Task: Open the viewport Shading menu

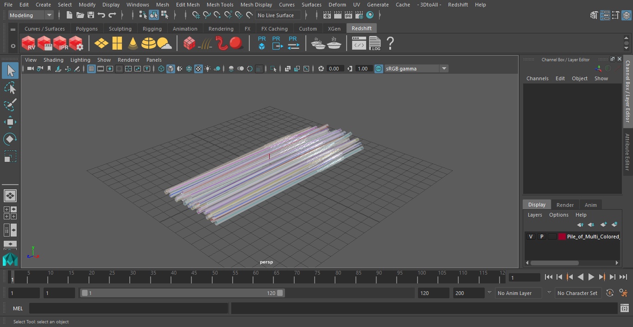Action: pos(53,60)
